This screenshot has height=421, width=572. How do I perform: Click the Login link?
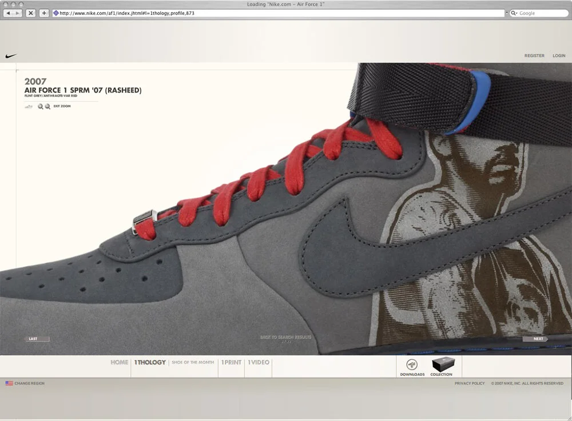[559, 56]
